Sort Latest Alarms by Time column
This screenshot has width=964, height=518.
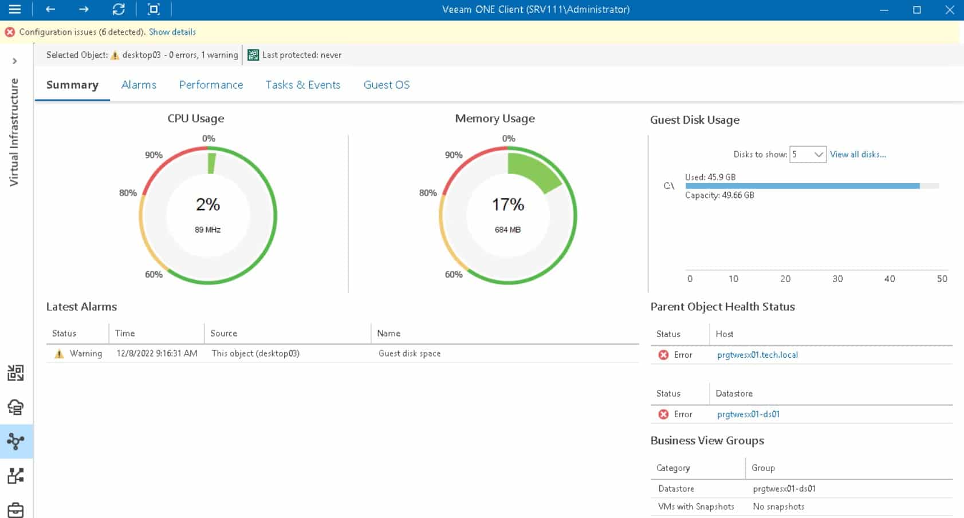(x=156, y=333)
